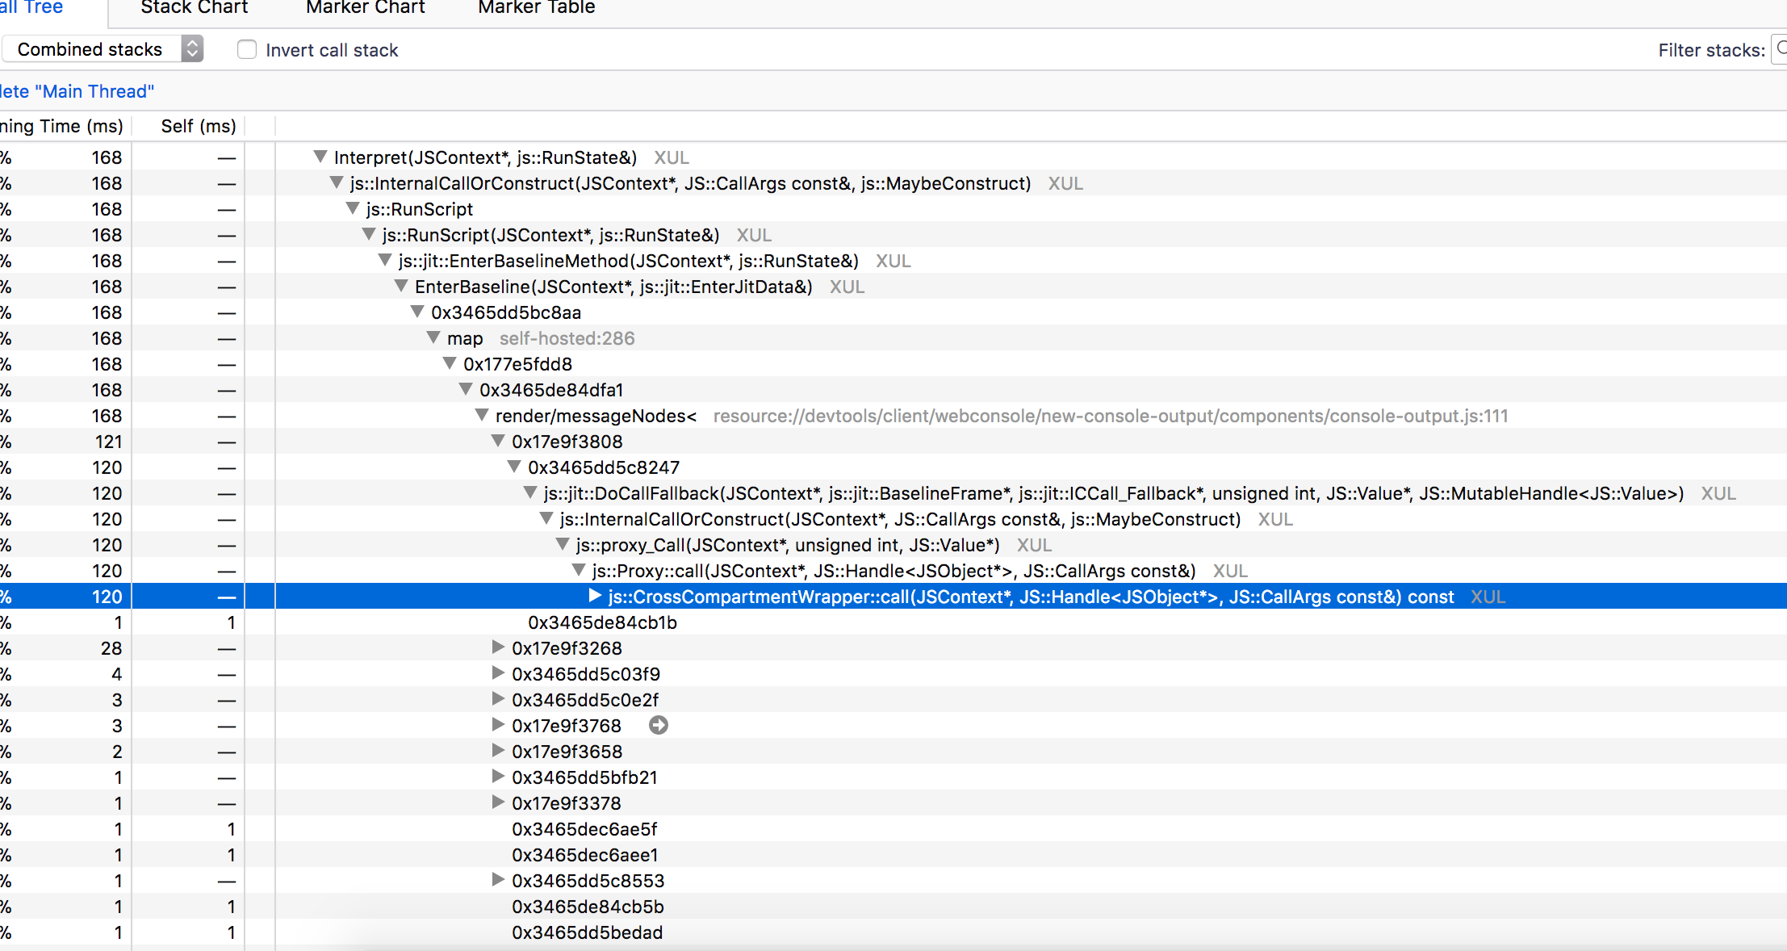This screenshot has height=951, width=1787.
Task: Select the js::RunScript row
Action: [419, 209]
